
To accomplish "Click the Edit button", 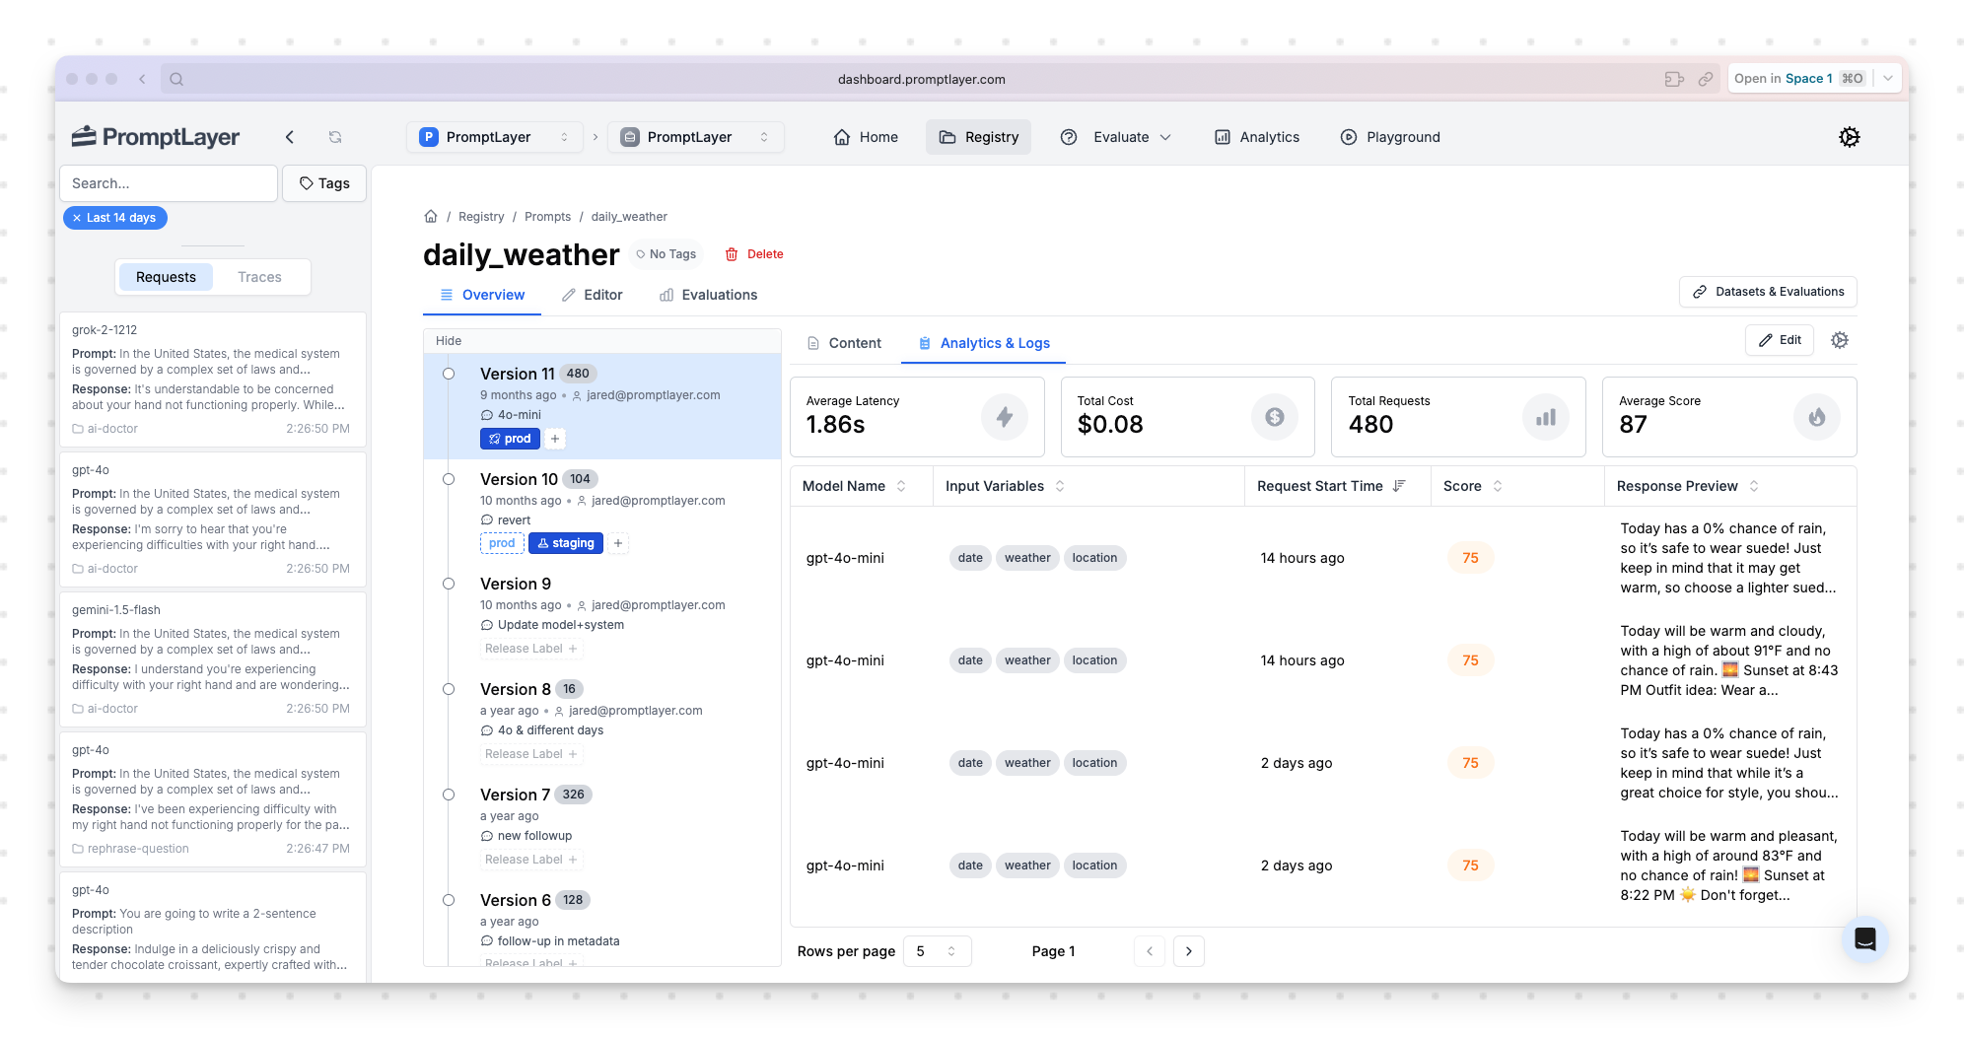I will coord(1780,340).
